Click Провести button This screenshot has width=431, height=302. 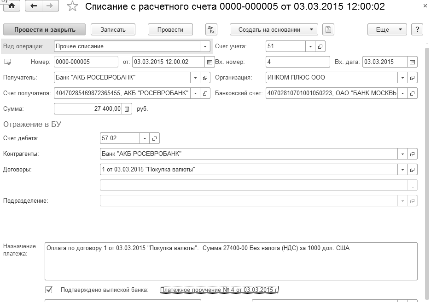pos(170,29)
